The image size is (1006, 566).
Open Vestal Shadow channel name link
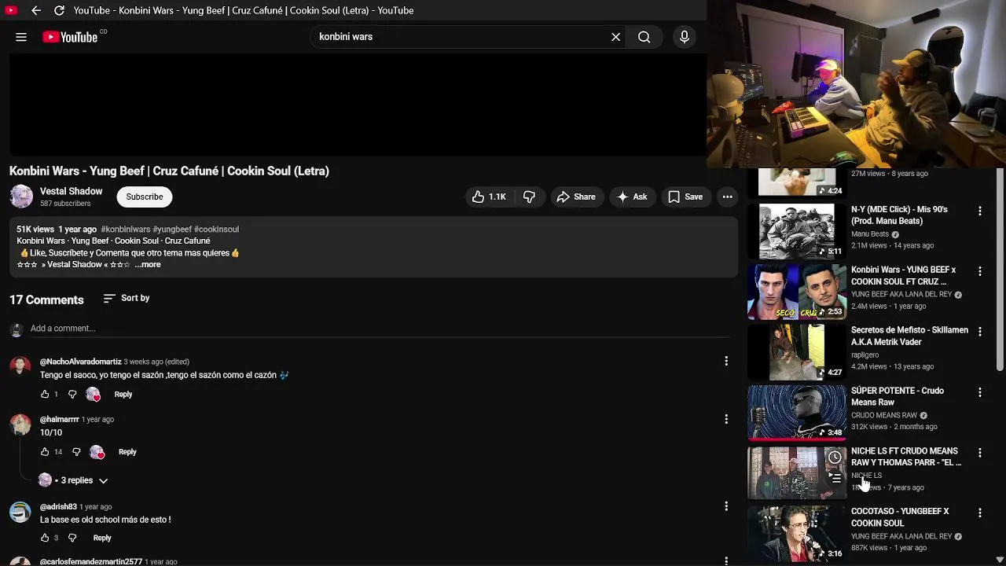coord(71,191)
